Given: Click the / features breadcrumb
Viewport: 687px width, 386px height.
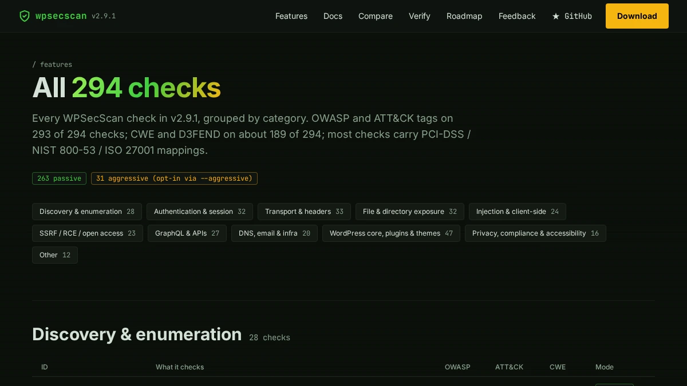Looking at the screenshot, I should pyautogui.click(x=52, y=65).
